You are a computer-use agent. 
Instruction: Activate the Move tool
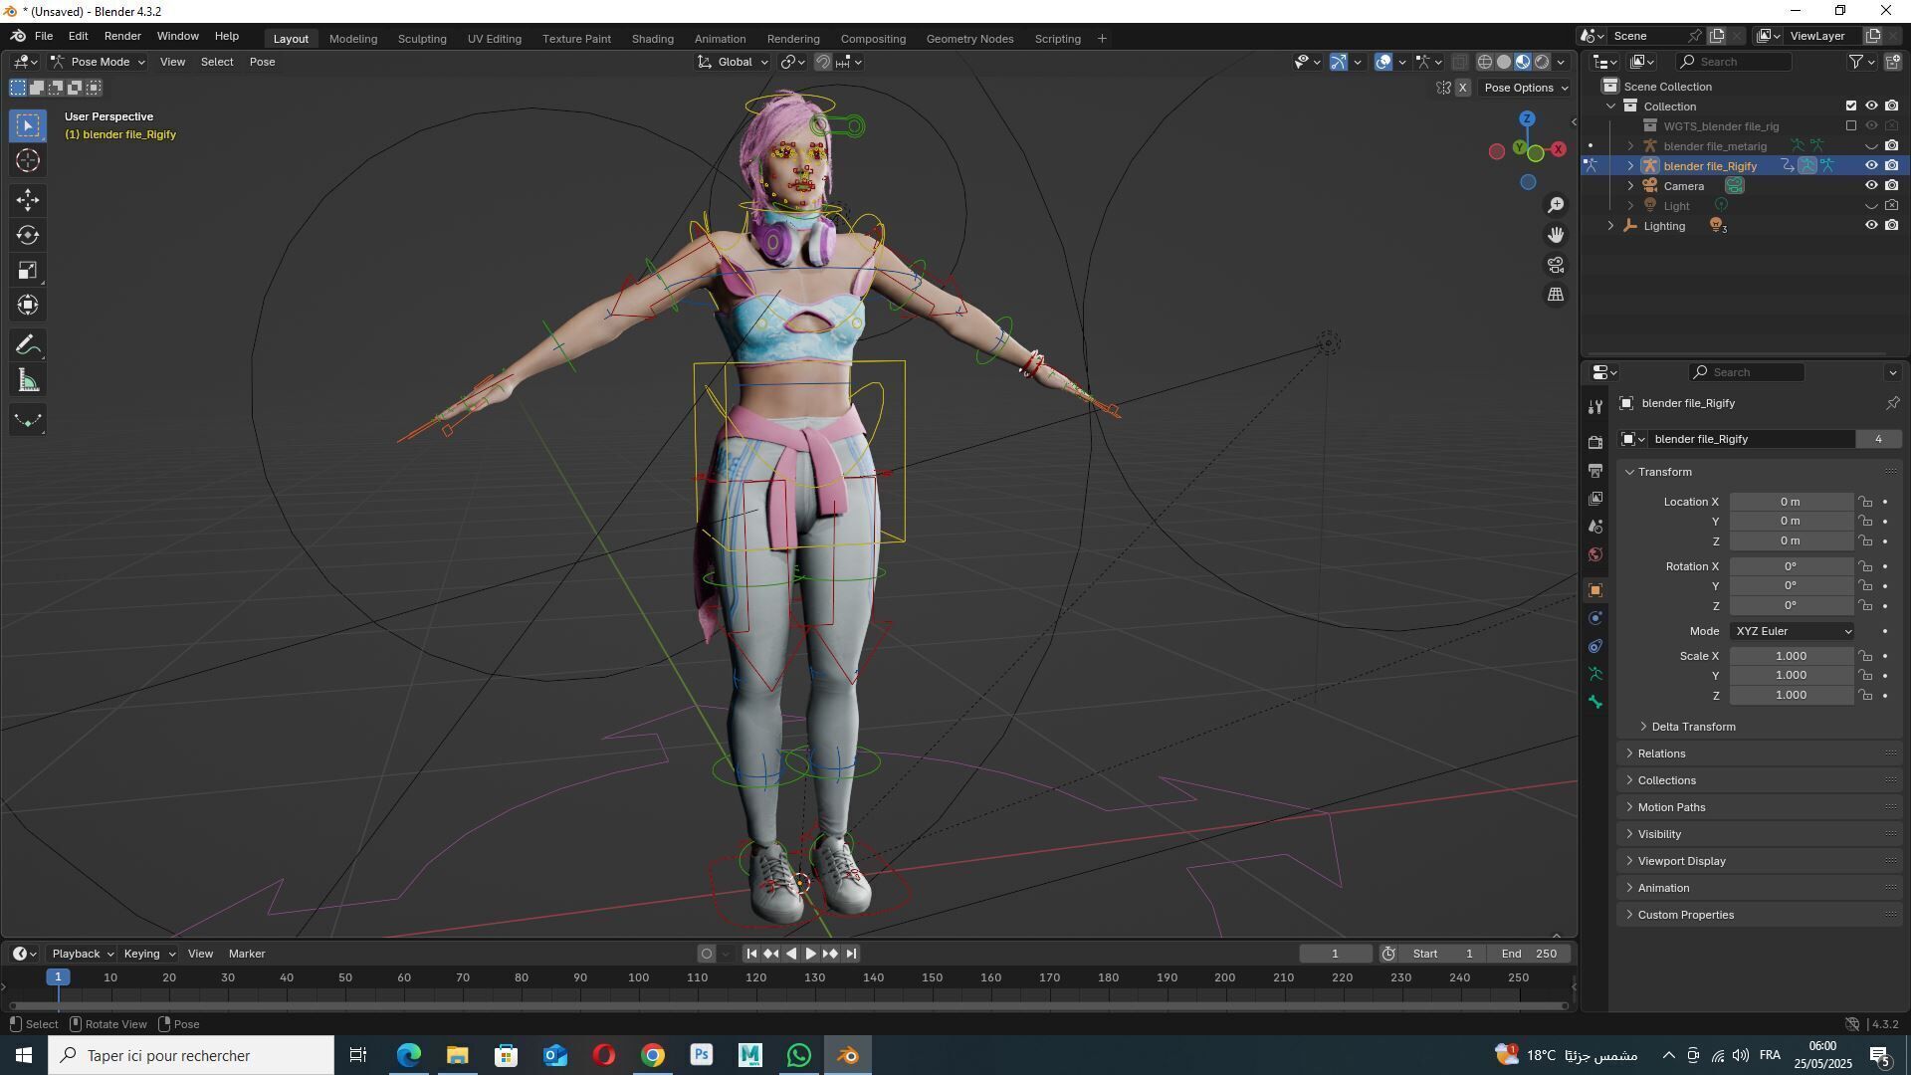tap(28, 200)
